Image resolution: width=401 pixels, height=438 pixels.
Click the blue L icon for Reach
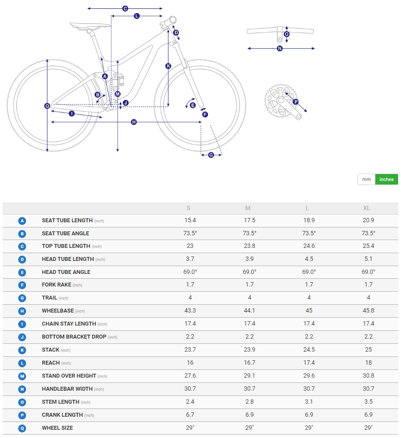[x=22, y=363]
